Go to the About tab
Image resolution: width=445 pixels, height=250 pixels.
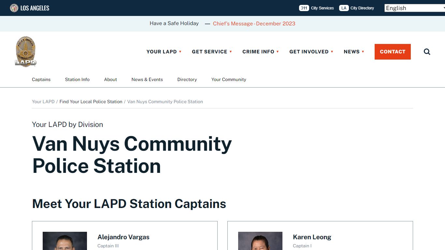[x=110, y=79]
